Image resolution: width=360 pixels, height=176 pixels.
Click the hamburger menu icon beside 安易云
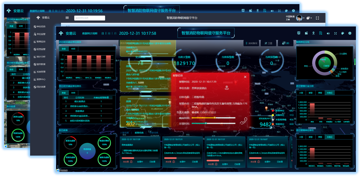[67, 18]
